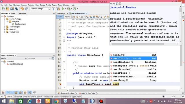Collapse the code fold on line 17
The height and width of the screenshot is (104, 185).
(x=64, y=73)
